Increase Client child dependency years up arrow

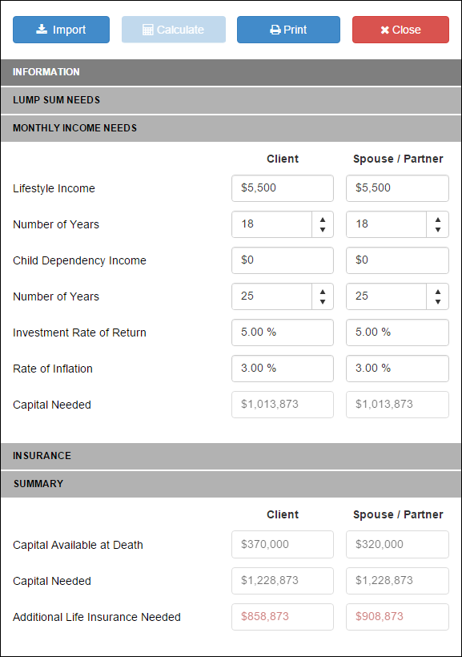323,292
